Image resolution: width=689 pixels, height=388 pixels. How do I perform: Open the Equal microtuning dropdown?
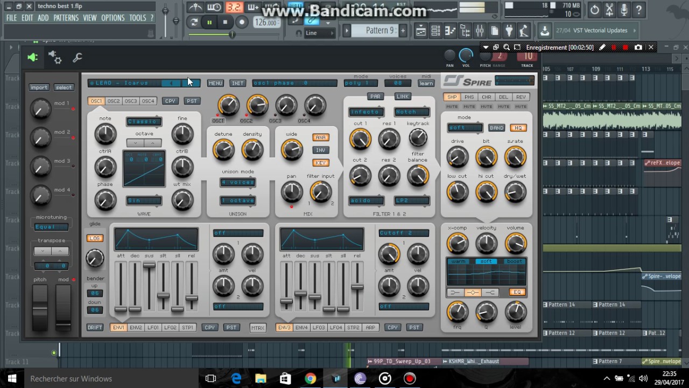[51, 227]
